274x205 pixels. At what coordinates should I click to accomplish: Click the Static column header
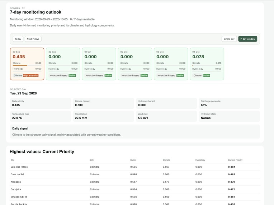(133, 160)
